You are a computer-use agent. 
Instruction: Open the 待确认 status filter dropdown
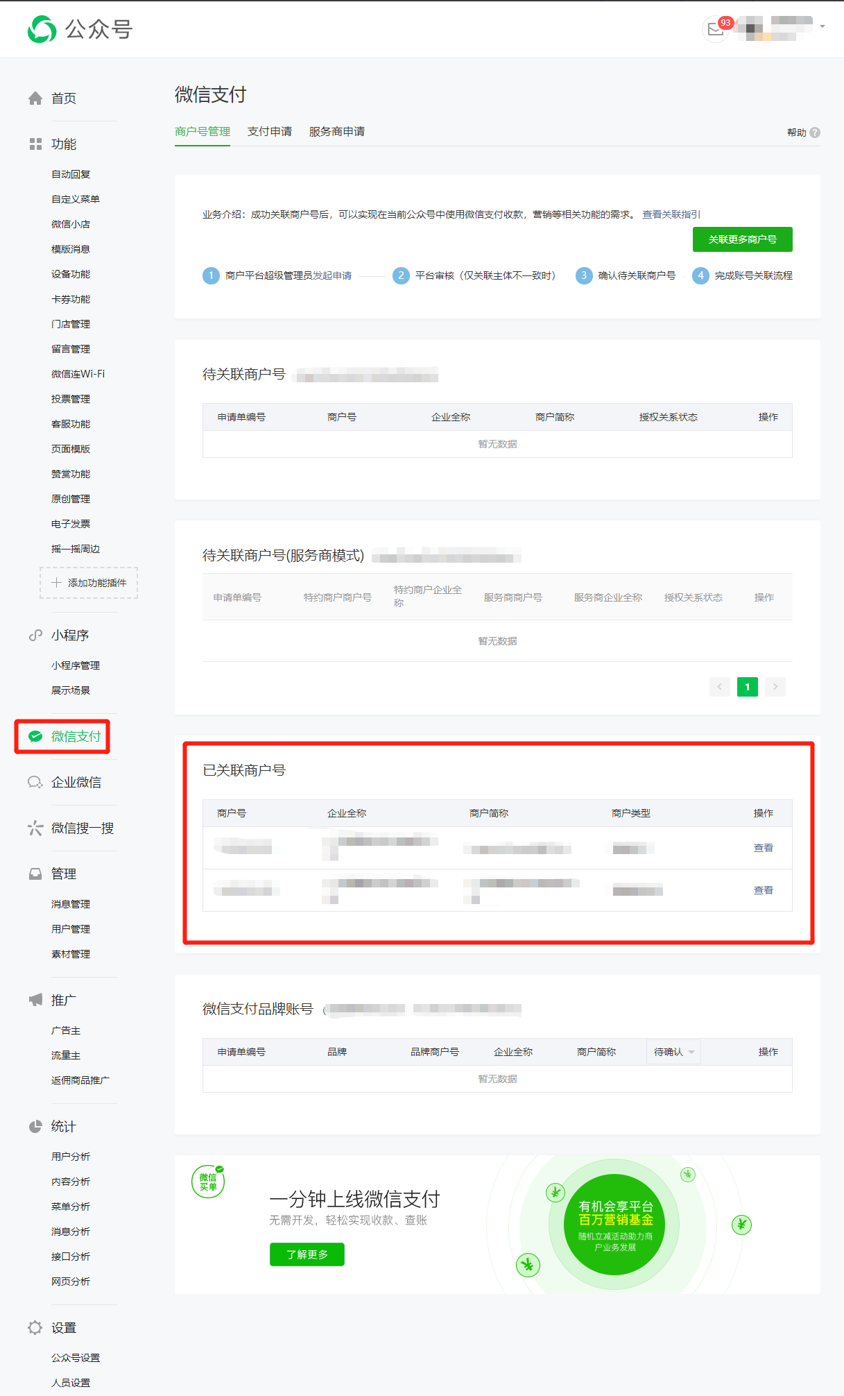pos(673,1052)
